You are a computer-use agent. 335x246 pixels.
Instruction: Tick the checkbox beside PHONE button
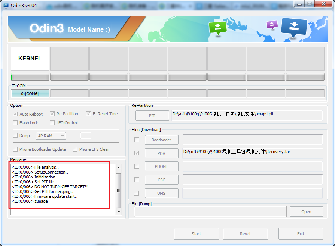click(x=137, y=166)
